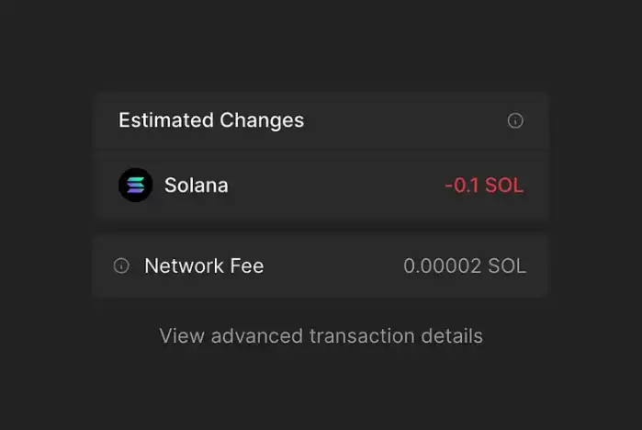Click the word "Network" in the fee row
This screenshot has height=430, width=642.
(184, 266)
